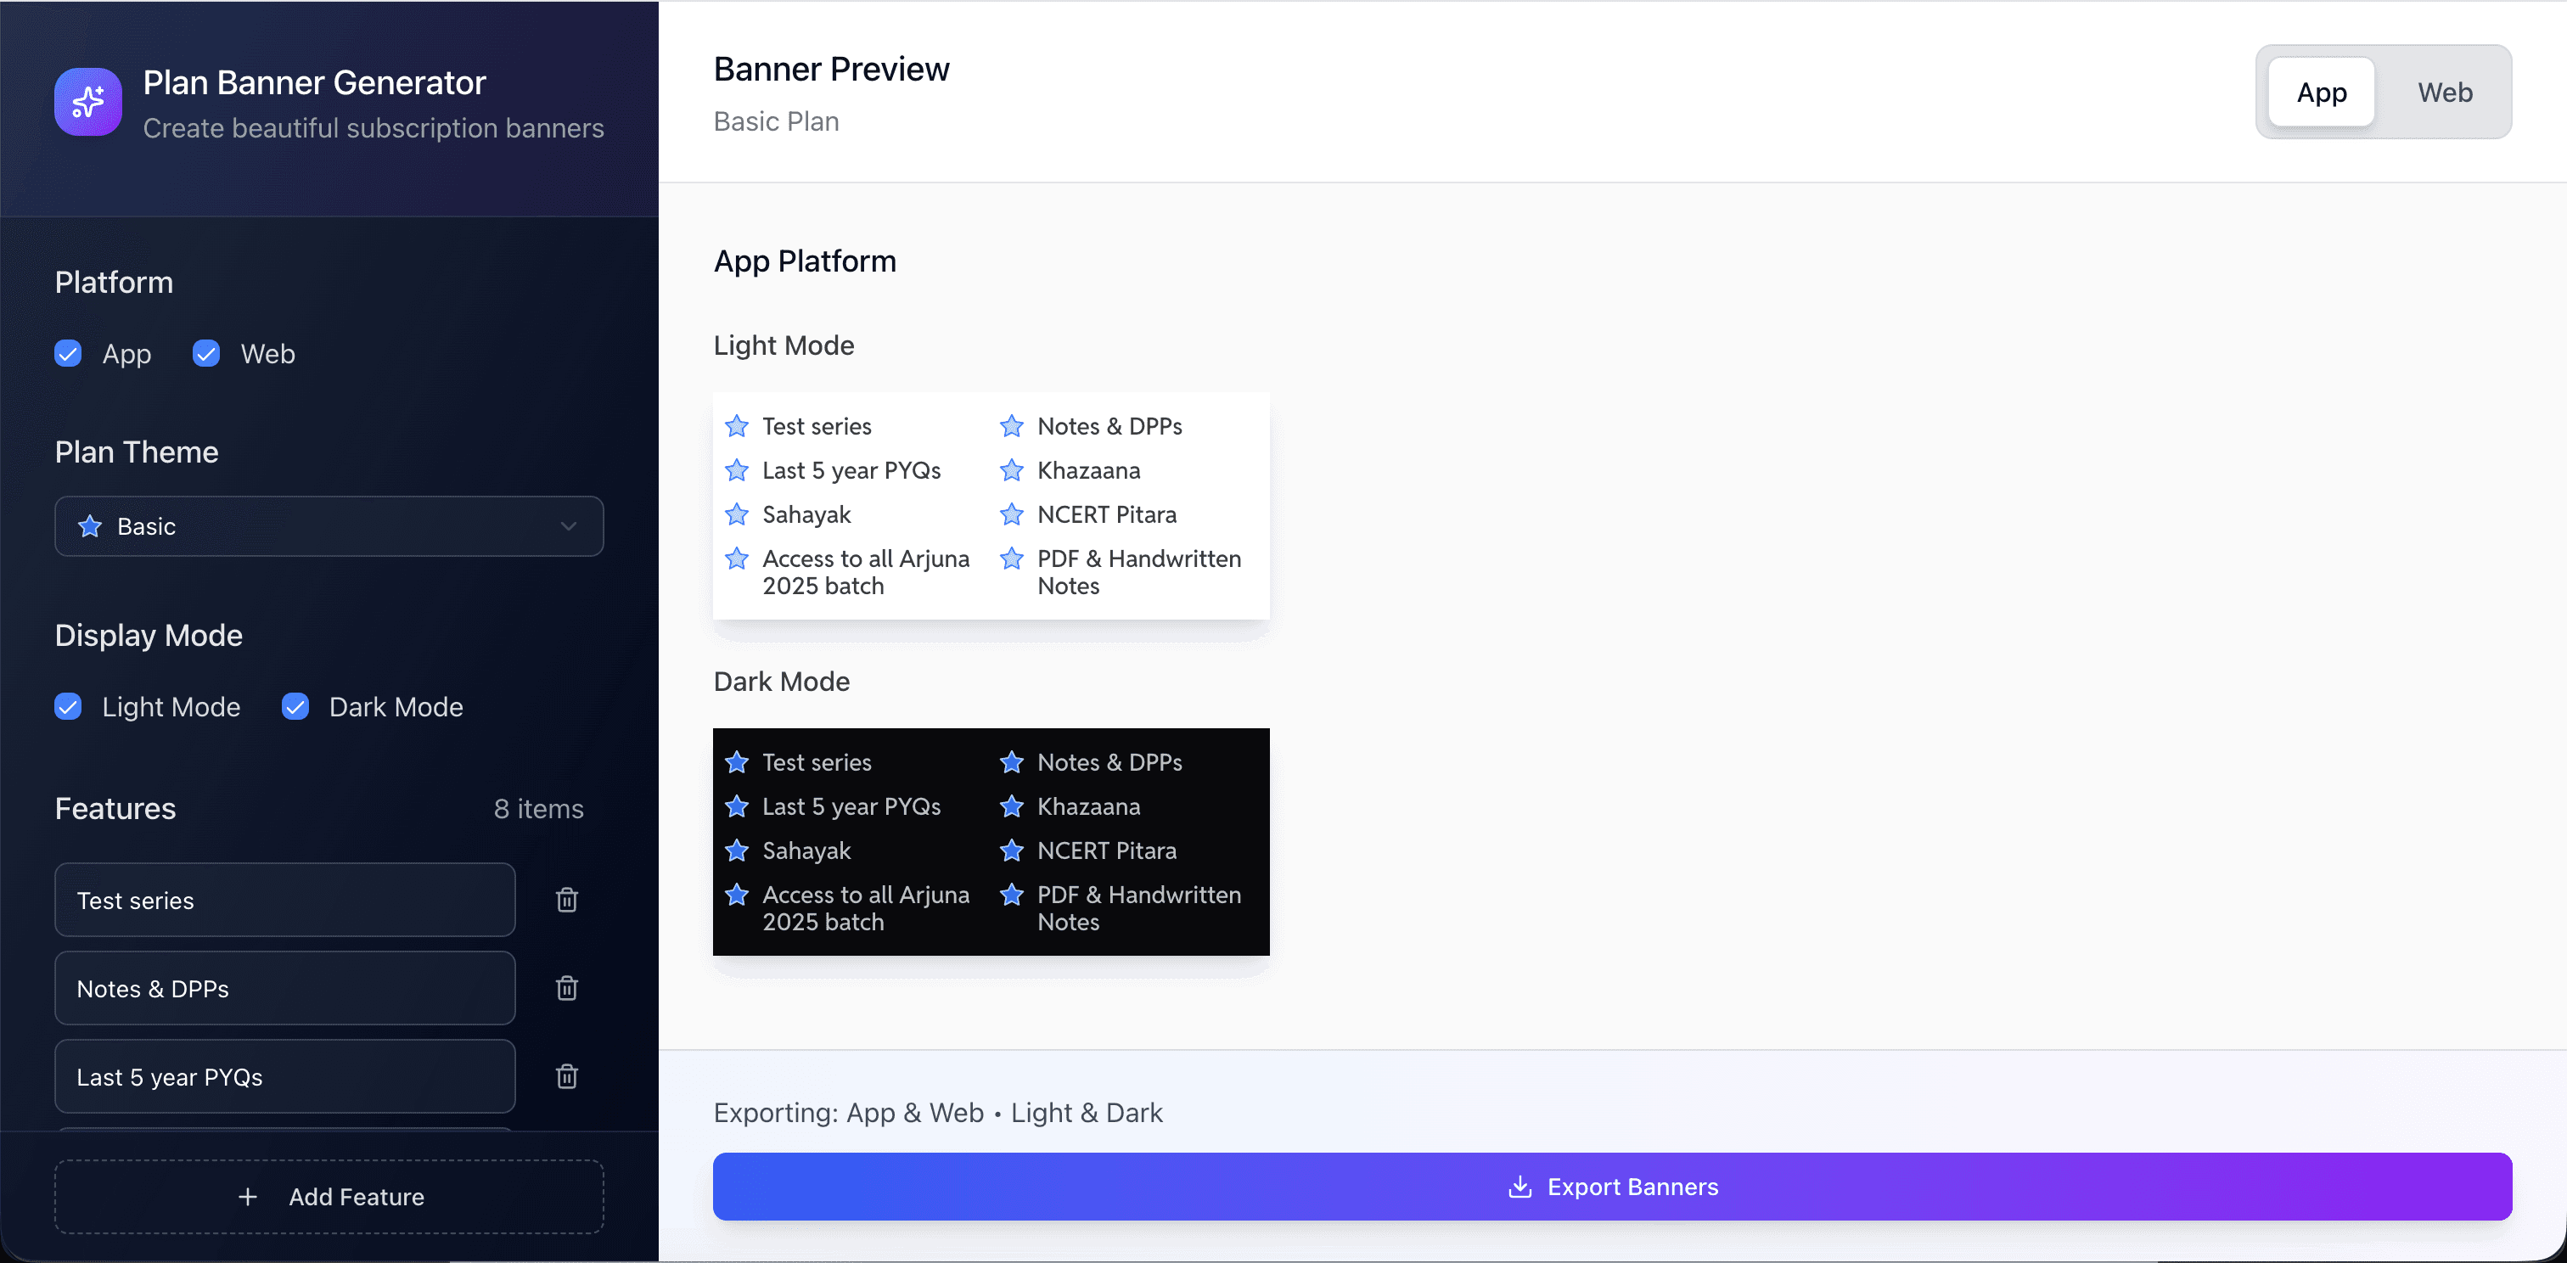Screen dimensions: 2567x1263
Task: Edit the Test series feature field
Action: coord(284,900)
